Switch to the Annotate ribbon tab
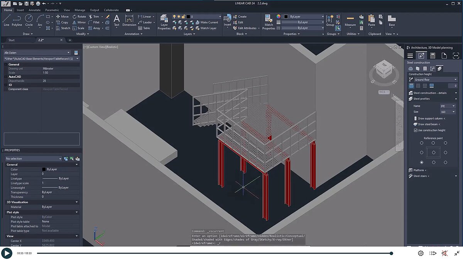 pyautogui.click(x=35, y=10)
